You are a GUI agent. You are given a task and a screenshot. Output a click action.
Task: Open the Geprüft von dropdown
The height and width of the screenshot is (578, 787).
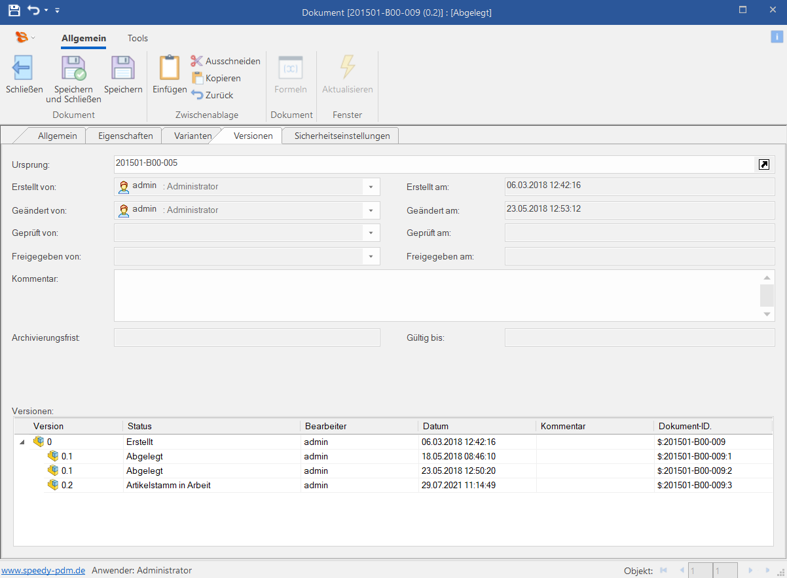click(x=371, y=233)
